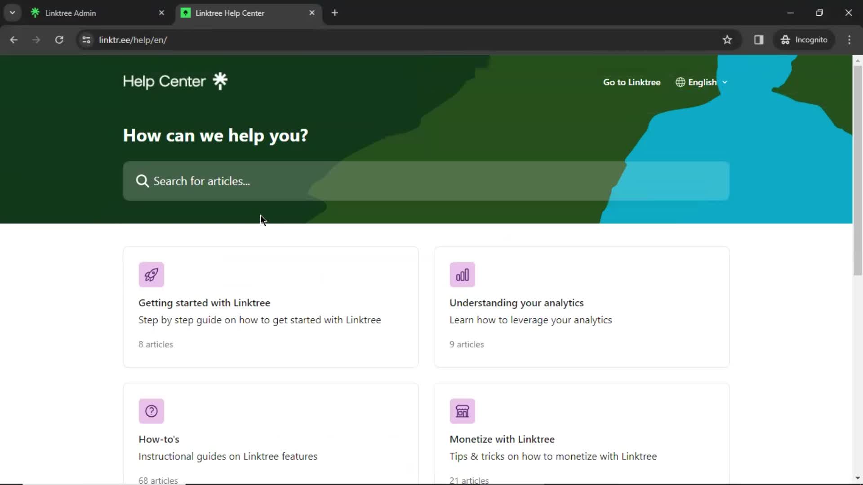The image size is (863, 485).
Task: Click the scrollbar down arrow
Action: pos(858,478)
